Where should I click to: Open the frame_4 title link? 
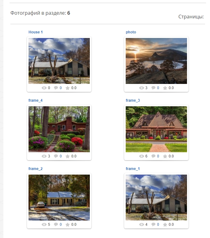[35, 100]
